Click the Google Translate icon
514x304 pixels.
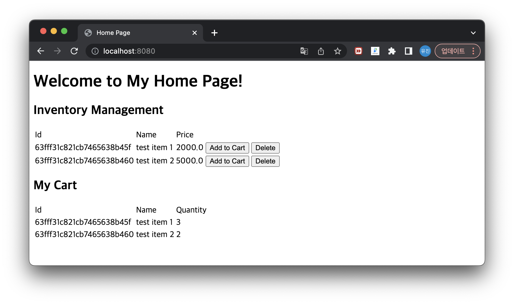pyautogui.click(x=304, y=51)
